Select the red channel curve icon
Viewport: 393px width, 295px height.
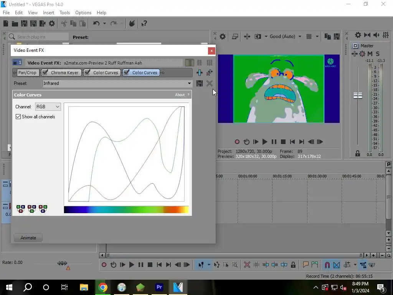pyautogui.click(x=21, y=209)
